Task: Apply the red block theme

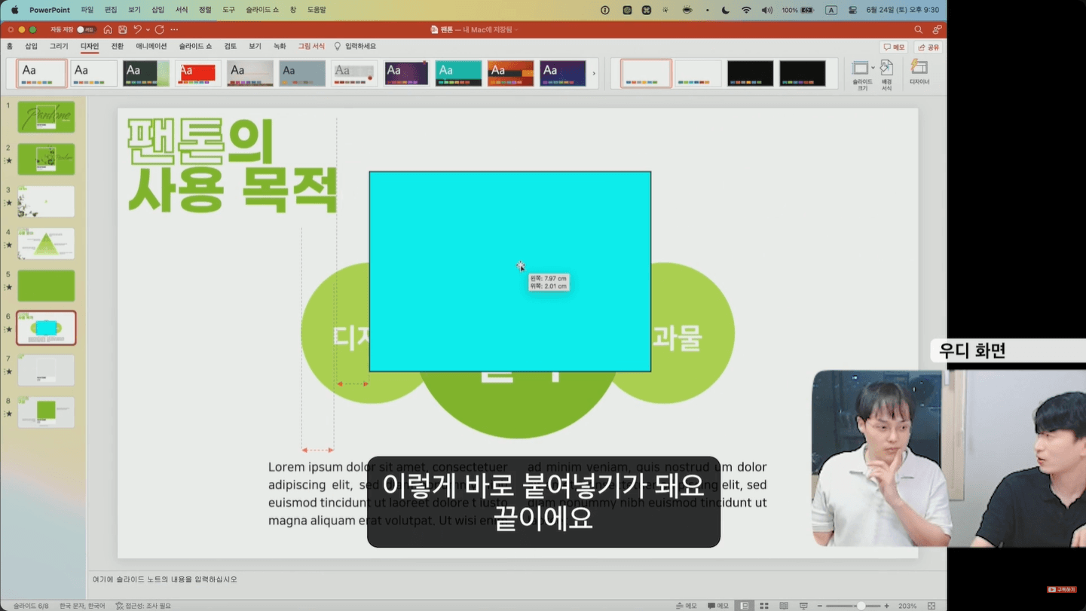Action: [197, 74]
